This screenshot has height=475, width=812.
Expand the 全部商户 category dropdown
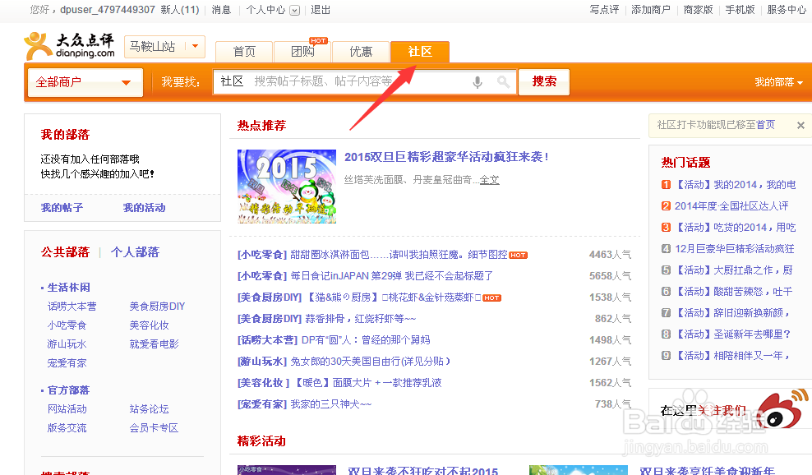point(84,82)
